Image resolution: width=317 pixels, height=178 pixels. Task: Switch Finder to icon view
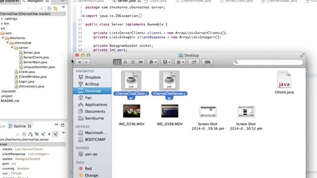click(x=117, y=62)
